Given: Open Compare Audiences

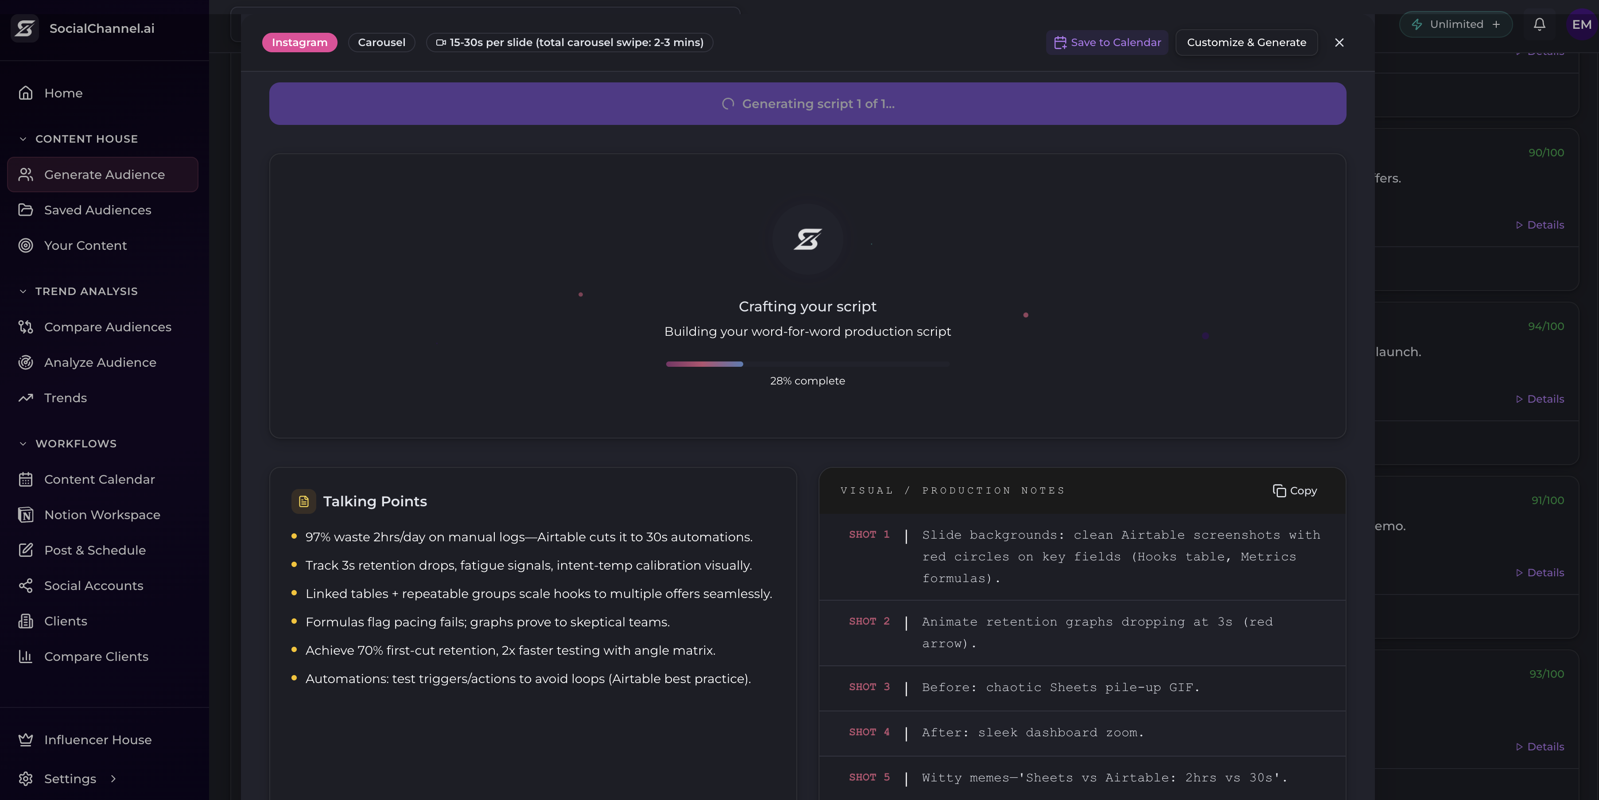Looking at the screenshot, I should [x=102, y=327].
